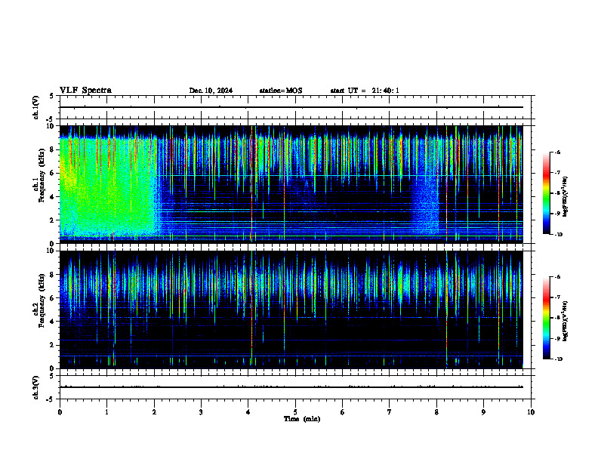Click the ch.1 spectrogram color scale bar
598x462 pixels.
pyautogui.click(x=547, y=193)
